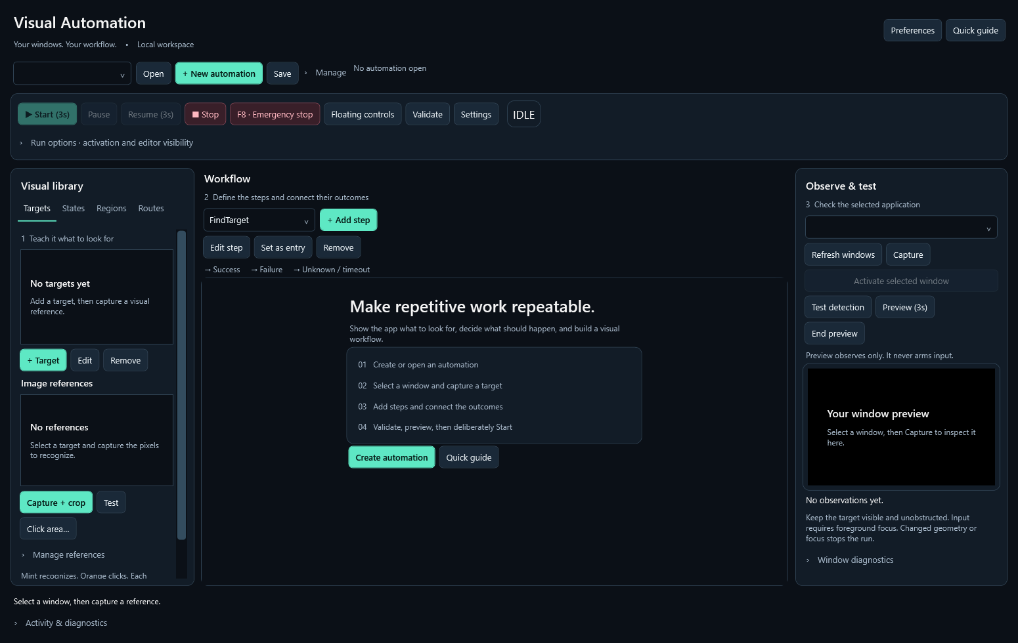Validate the automation

(x=428, y=114)
